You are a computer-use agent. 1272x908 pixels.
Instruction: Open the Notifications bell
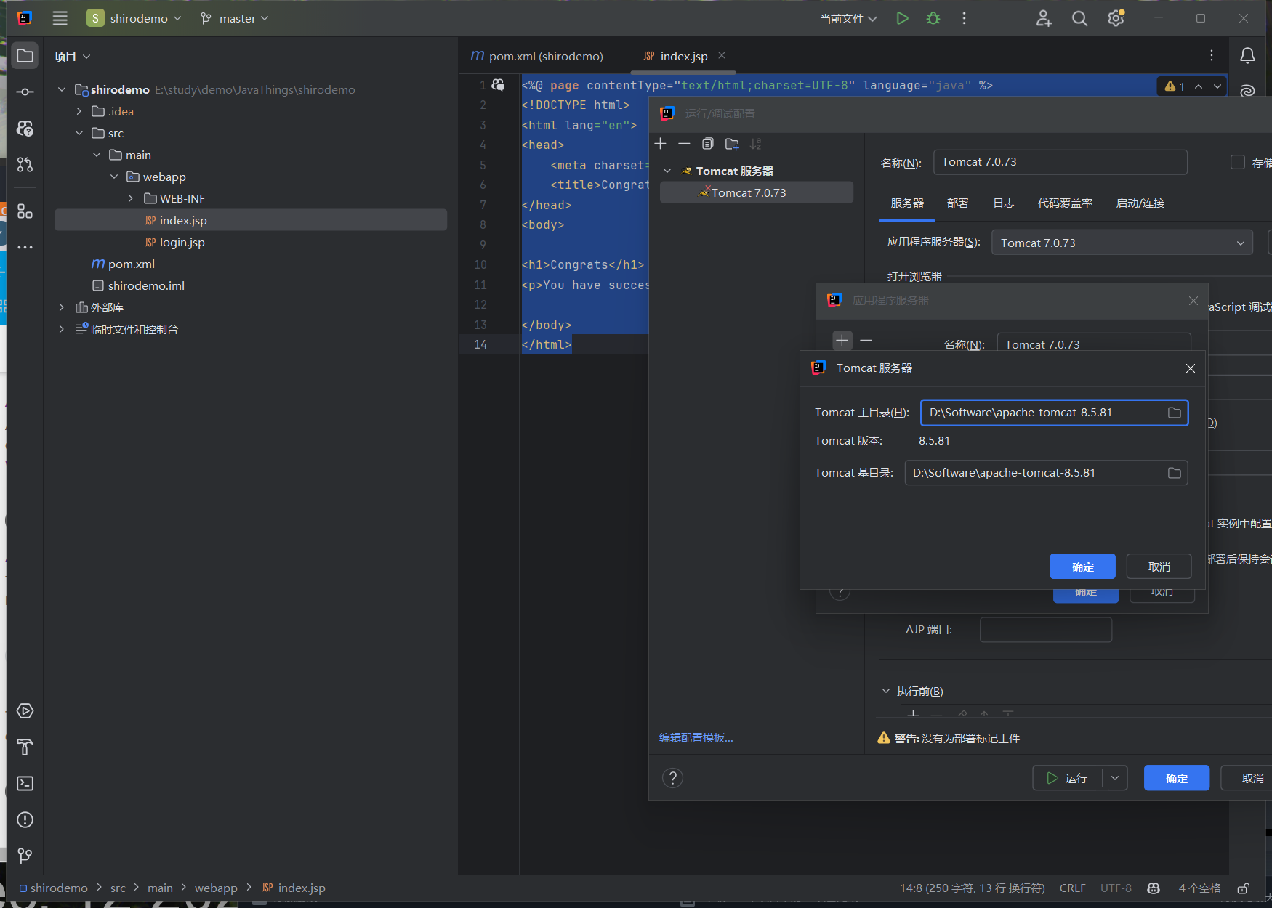tap(1247, 56)
